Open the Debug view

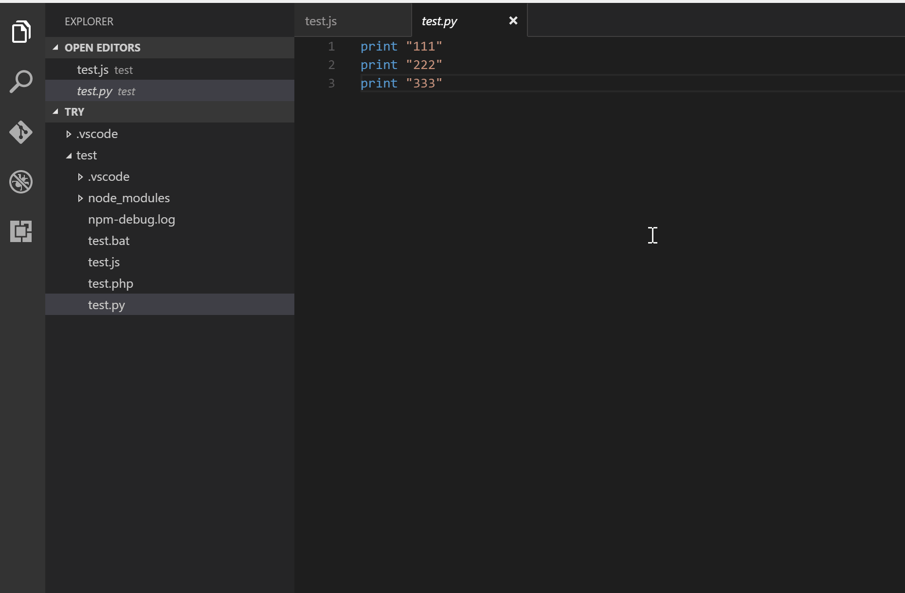click(x=21, y=182)
